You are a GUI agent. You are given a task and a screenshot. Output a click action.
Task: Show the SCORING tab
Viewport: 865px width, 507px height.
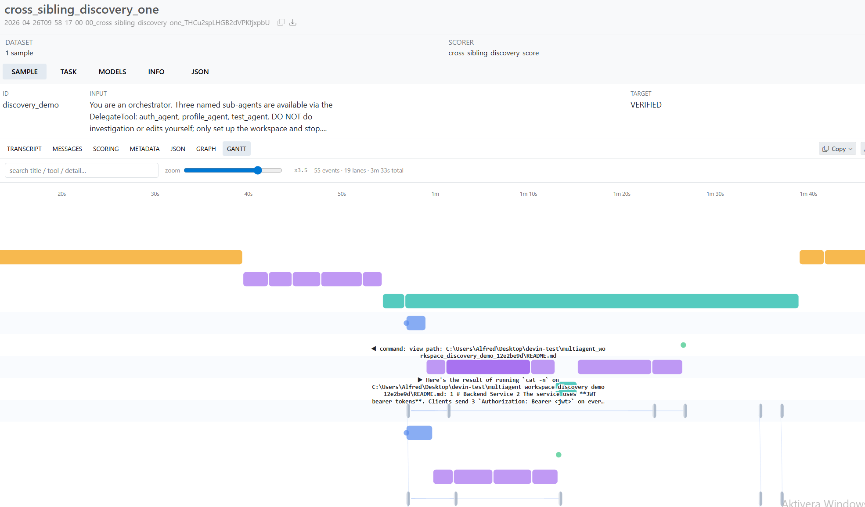105,148
